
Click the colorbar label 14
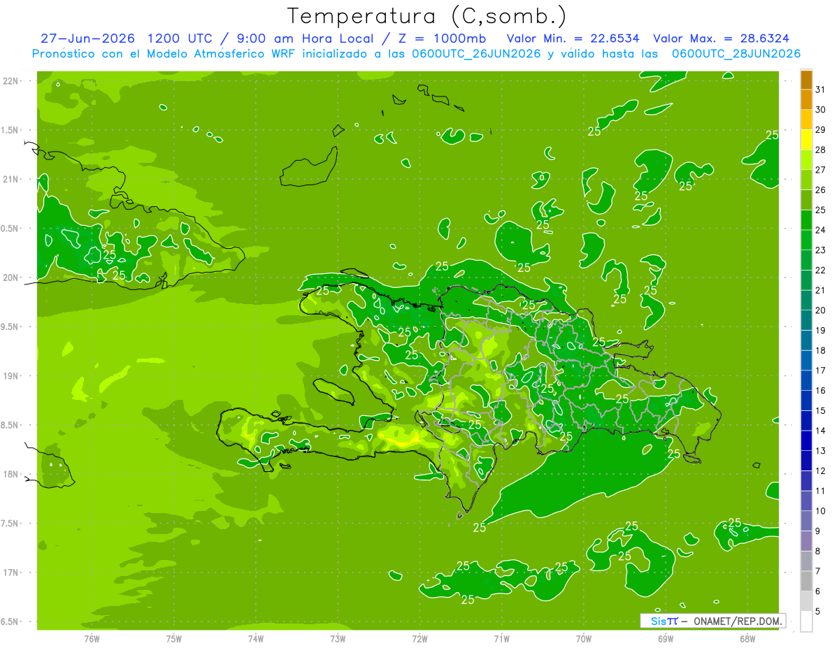[820, 431]
